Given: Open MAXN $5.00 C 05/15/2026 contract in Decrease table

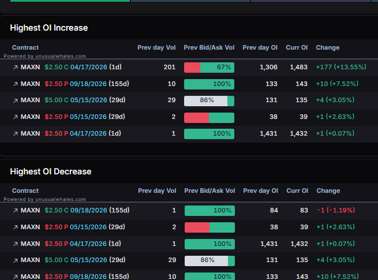Looking at the screenshot, I should click(x=73, y=260).
